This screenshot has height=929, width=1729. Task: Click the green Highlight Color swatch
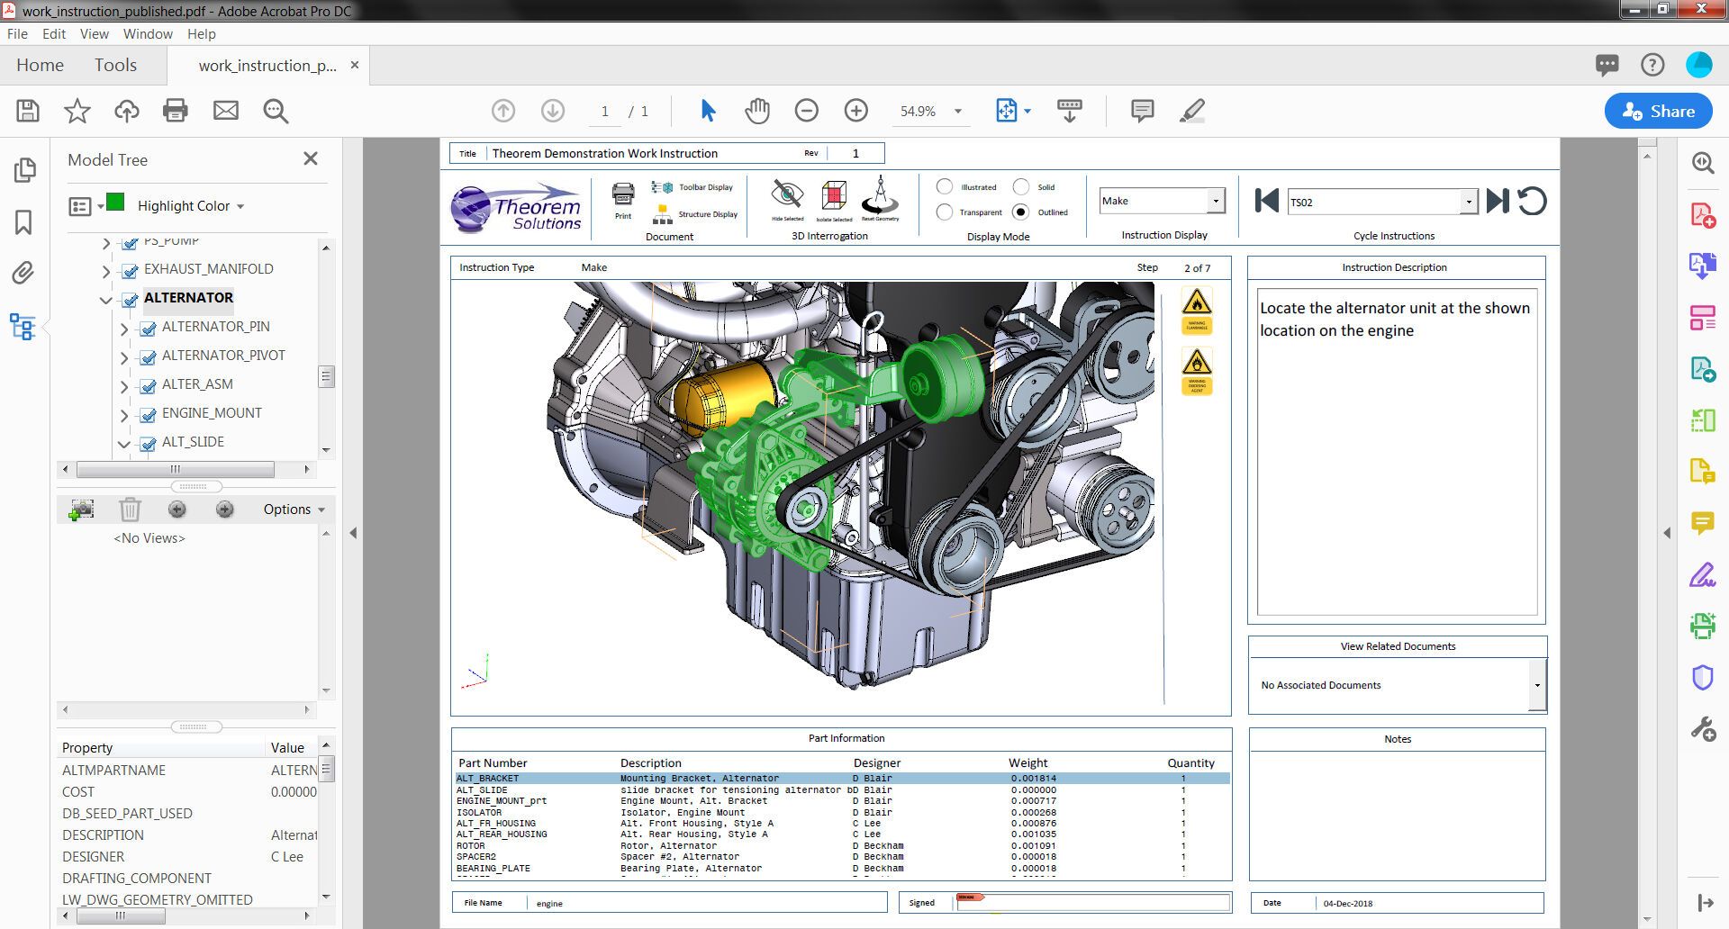click(117, 203)
